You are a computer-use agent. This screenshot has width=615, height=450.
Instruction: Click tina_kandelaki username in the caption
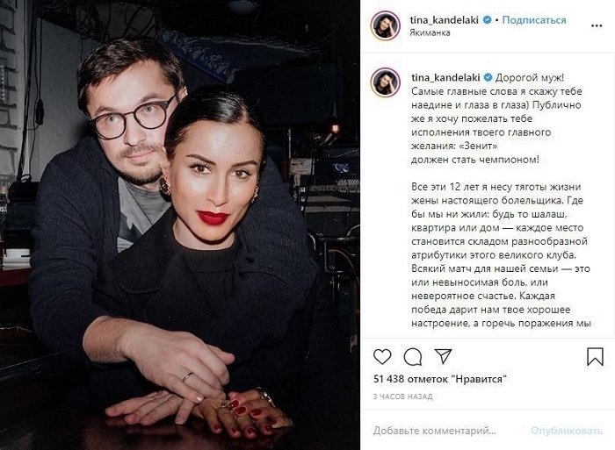coord(445,77)
